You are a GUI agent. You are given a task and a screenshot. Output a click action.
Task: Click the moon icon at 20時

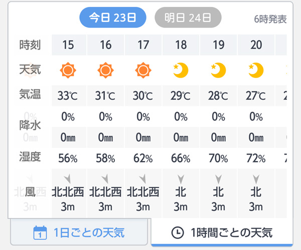[256, 70]
